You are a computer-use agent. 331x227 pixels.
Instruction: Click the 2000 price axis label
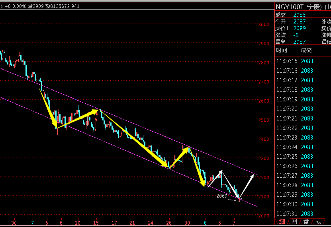pos(264,215)
